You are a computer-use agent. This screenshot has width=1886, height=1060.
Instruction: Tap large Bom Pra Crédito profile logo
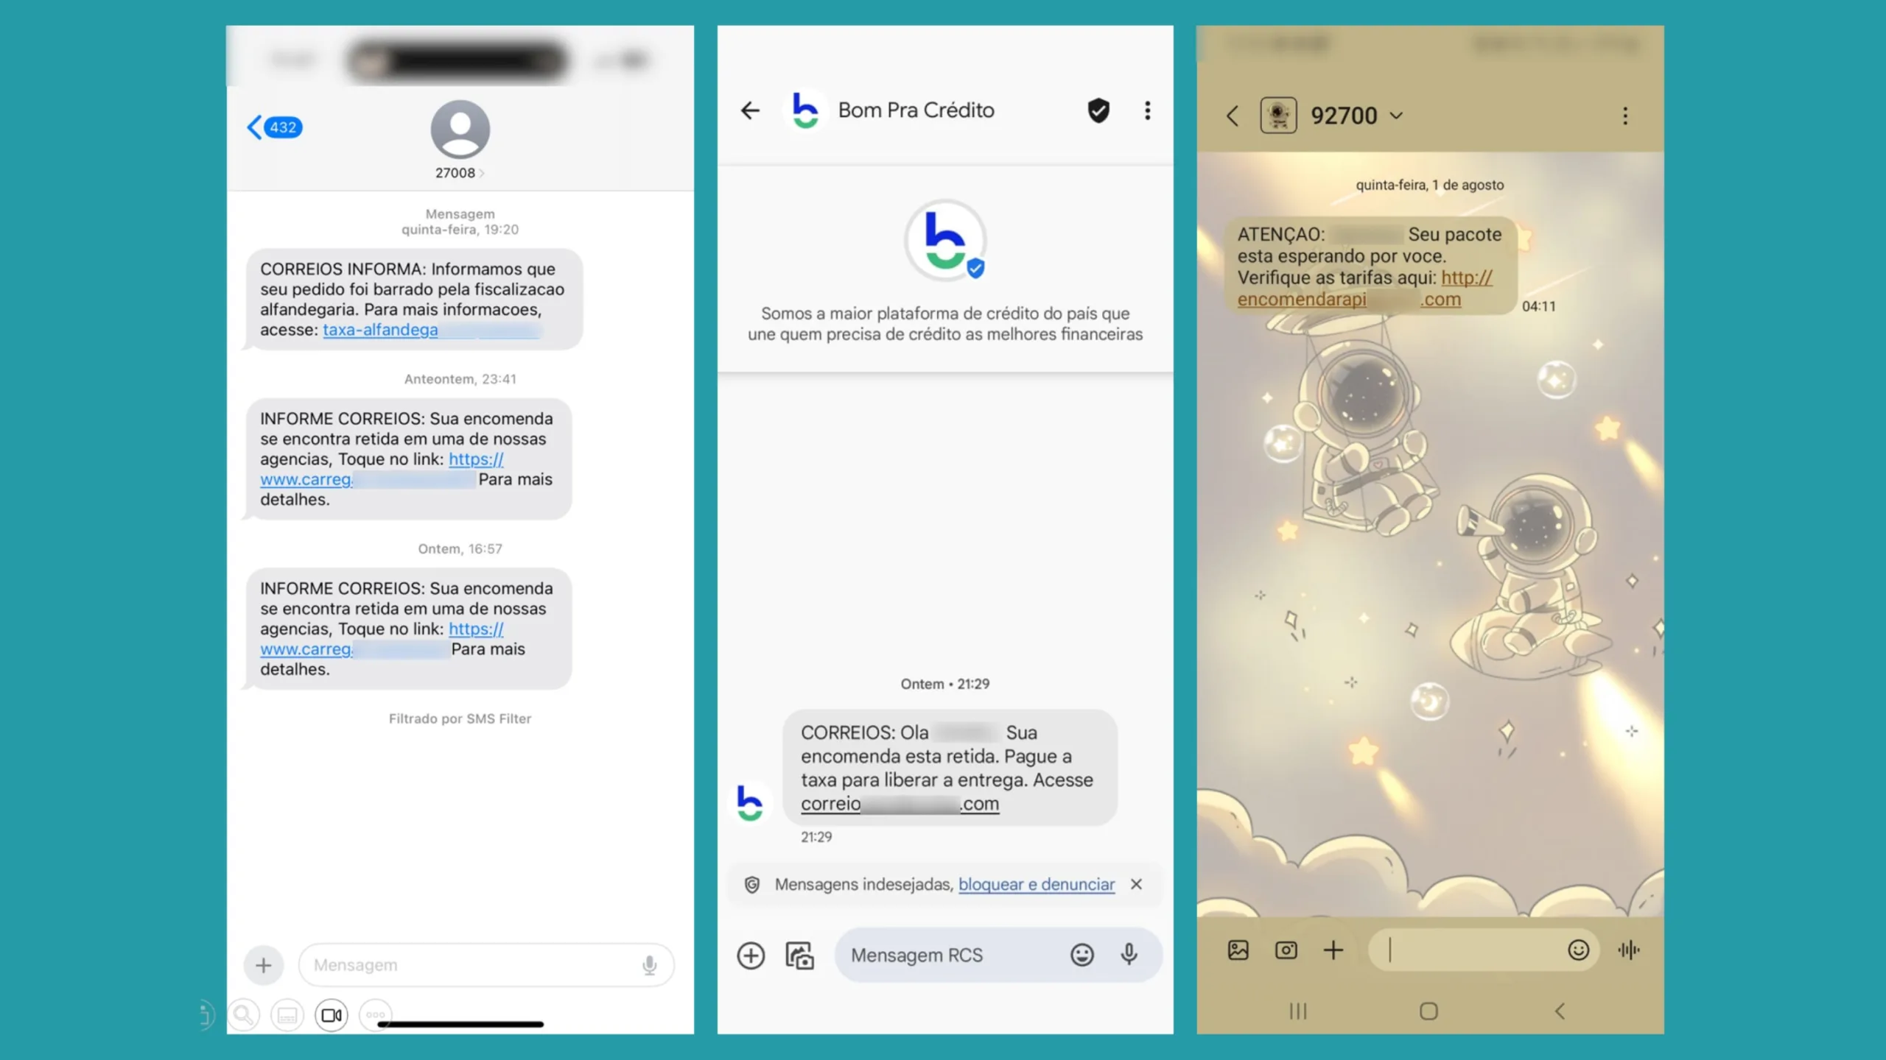tap(945, 241)
